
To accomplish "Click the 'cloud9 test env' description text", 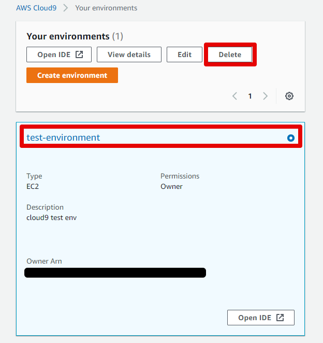I will click(52, 217).
